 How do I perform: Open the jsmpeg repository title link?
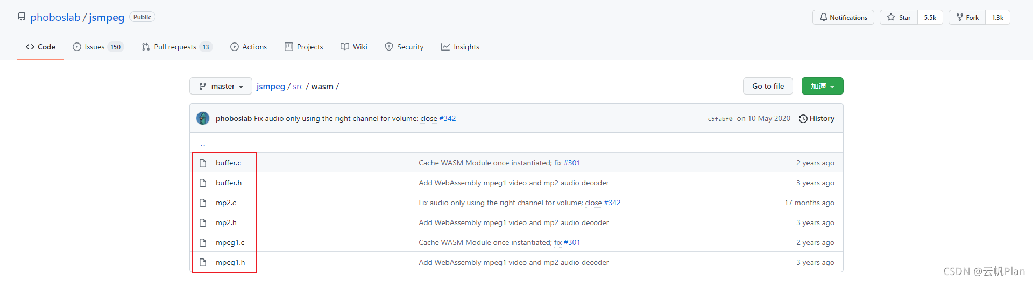coord(107,17)
